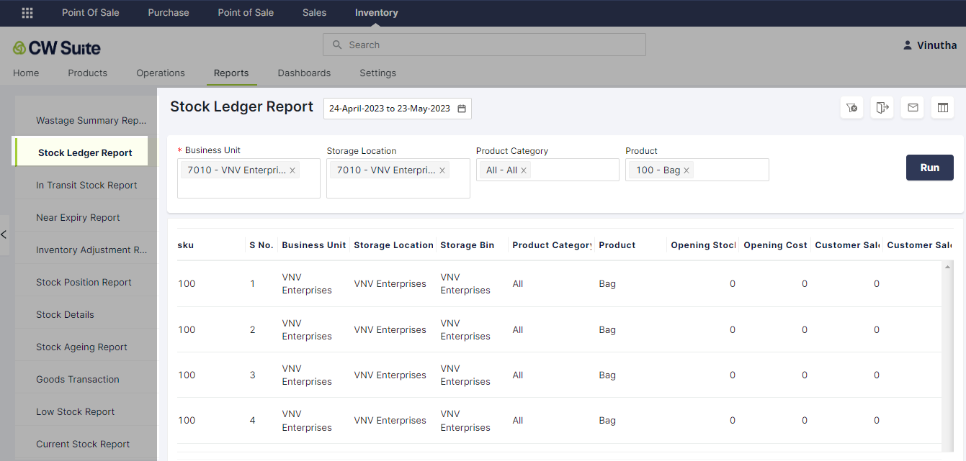Switch to the Dashboards tab
The image size is (966, 461).
point(304,73)
